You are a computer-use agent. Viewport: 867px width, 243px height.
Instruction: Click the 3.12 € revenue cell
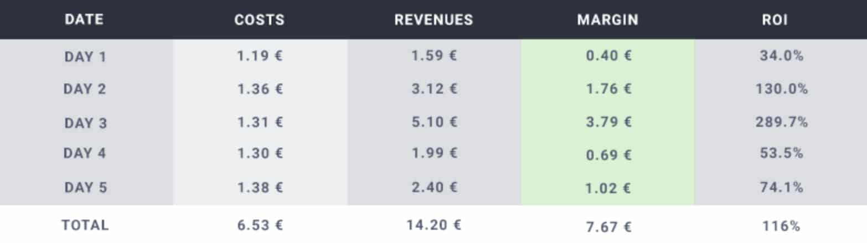point(435,89)
